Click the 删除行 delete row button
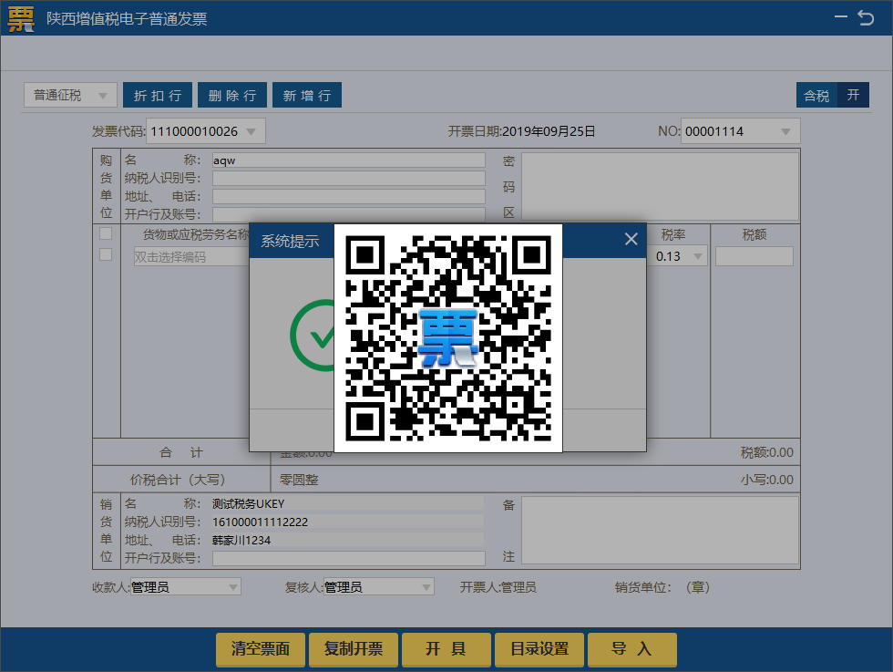Image resolution: width=893 pixels, height=672 pixels. [x=231, y=95]
